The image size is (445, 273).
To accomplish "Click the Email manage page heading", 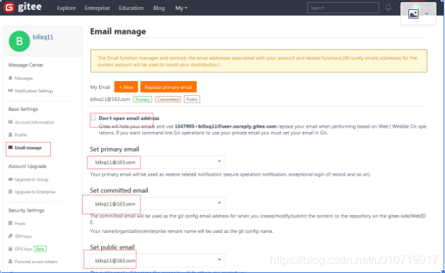I will tap(118, 32).
